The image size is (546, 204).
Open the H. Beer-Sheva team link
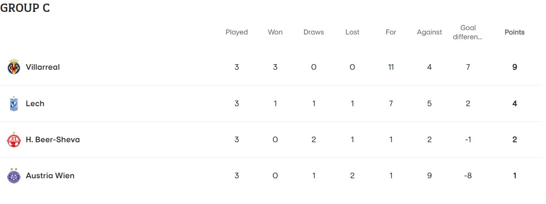pos(53,139)
